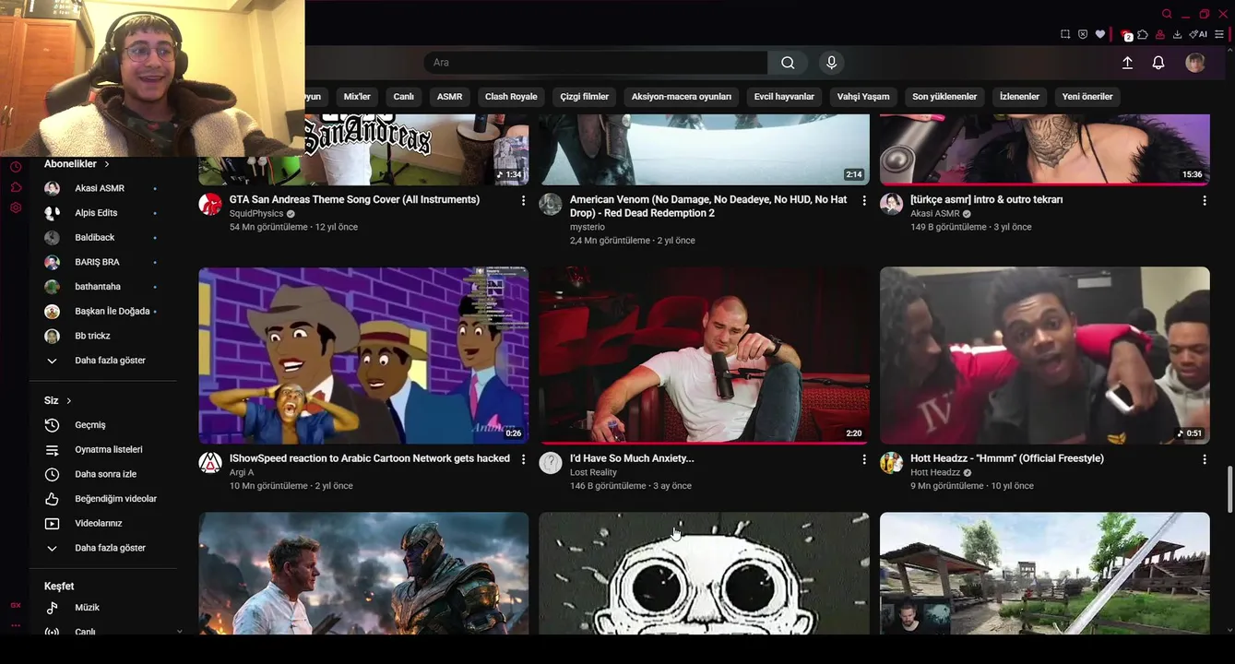Open the Opera GX sidebar settings gear

point(16,207)
